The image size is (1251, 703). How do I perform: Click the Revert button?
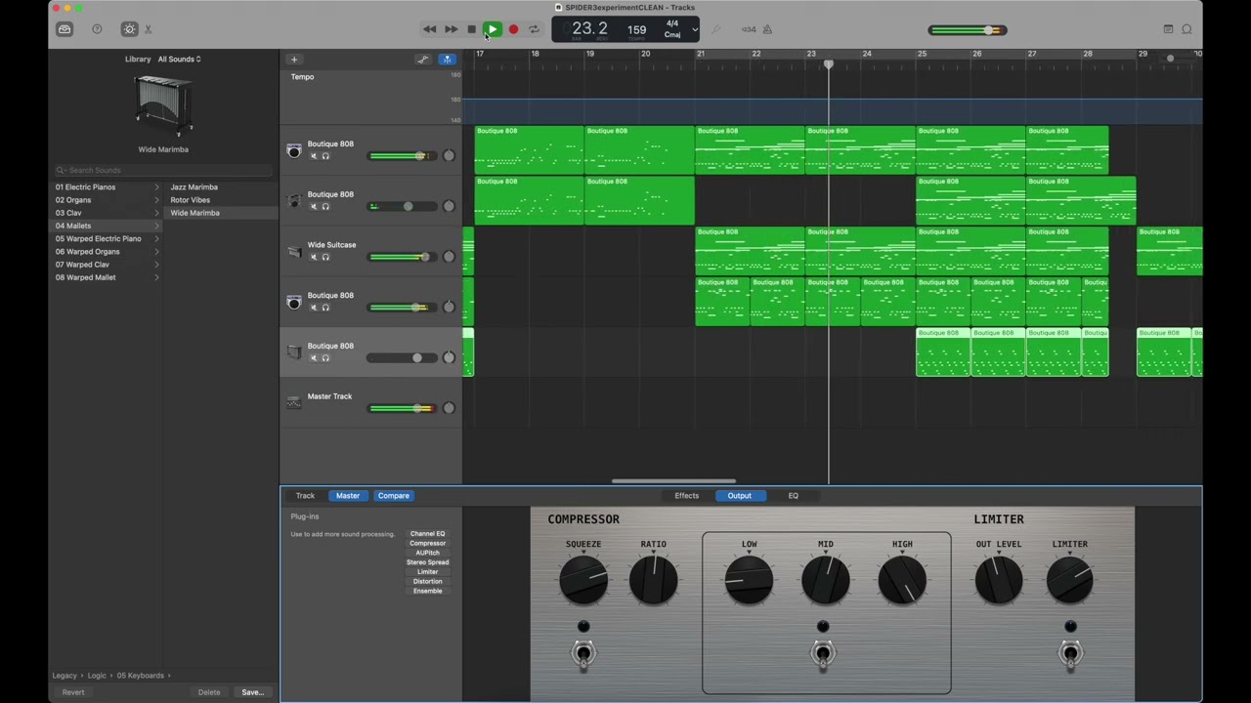(73, 692)
